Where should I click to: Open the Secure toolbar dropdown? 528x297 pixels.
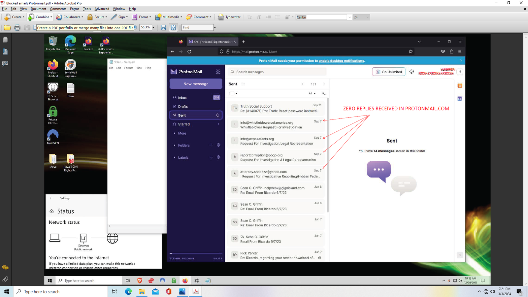click(x=97, y=17)
